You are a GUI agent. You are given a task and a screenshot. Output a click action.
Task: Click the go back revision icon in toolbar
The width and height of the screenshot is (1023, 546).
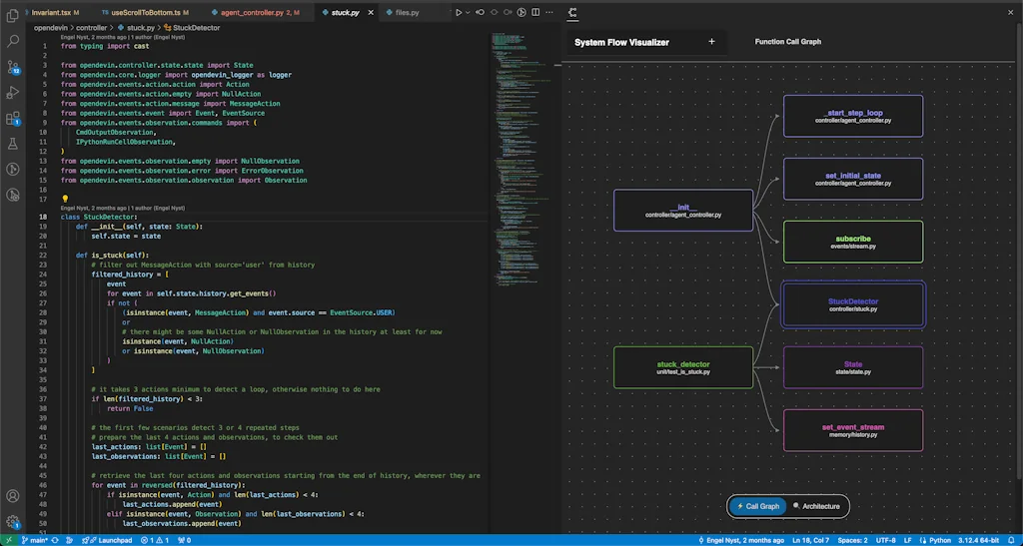pos(481,12)
